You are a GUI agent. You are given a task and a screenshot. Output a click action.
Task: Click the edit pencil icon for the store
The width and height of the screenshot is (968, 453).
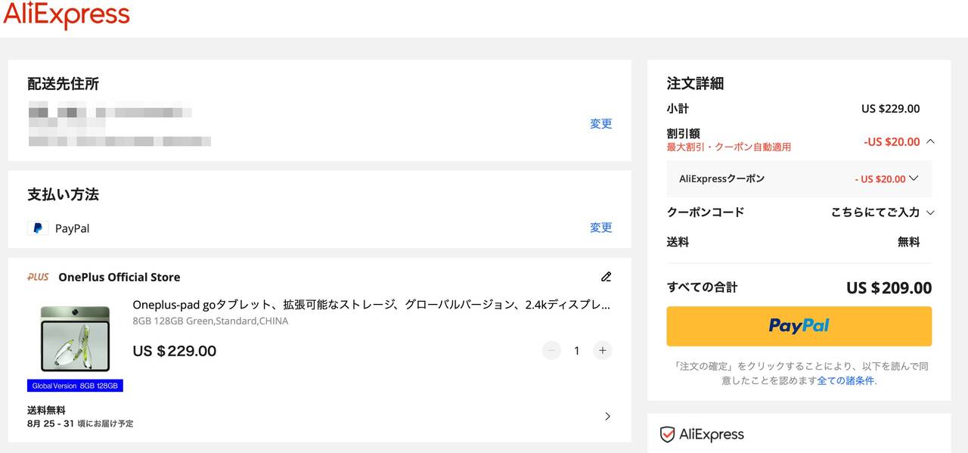pyautogui.click(x=606, y=277)
